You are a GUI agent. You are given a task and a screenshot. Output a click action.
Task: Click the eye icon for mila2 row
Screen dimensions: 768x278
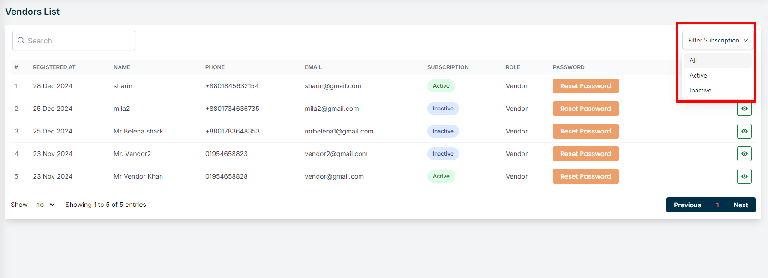pyautogui.click(x=744, y=109)
